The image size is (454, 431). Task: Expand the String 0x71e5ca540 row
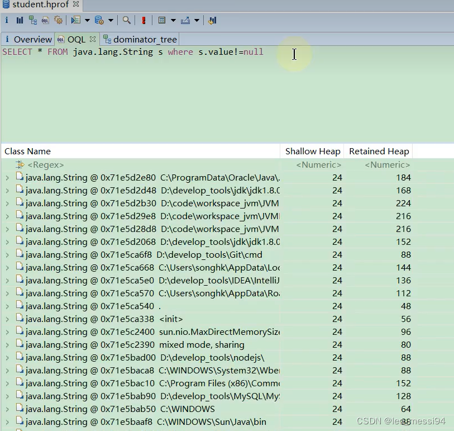pos(7,306)
